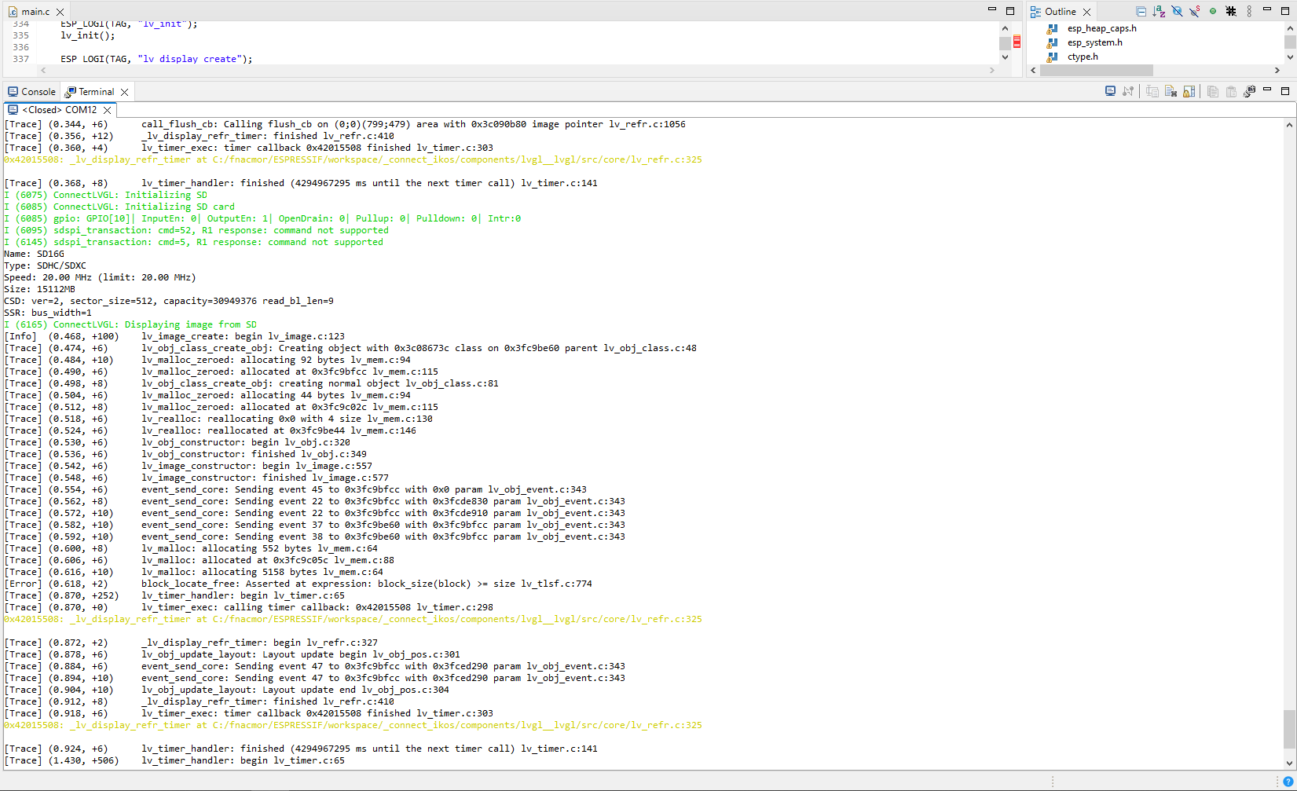Toggle terminal scroll lock

point(1189,91)
